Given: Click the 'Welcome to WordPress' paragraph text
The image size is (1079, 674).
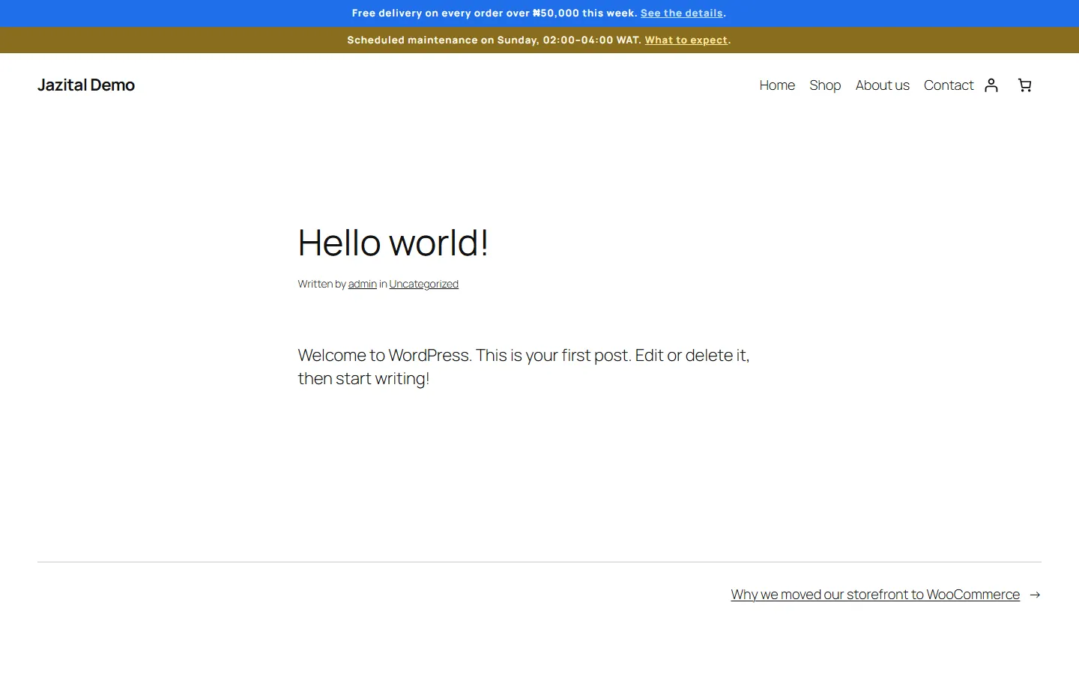Looking at the screenshot, I should [x=524, y=367].
